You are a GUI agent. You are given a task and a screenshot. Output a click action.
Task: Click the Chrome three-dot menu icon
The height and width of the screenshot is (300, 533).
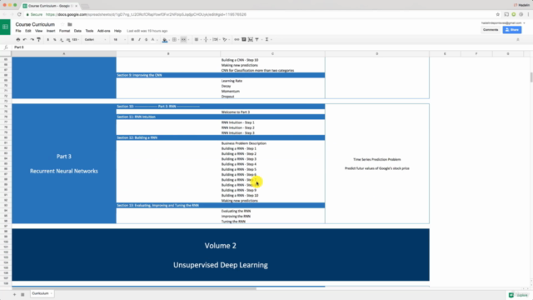click(528, 15)
